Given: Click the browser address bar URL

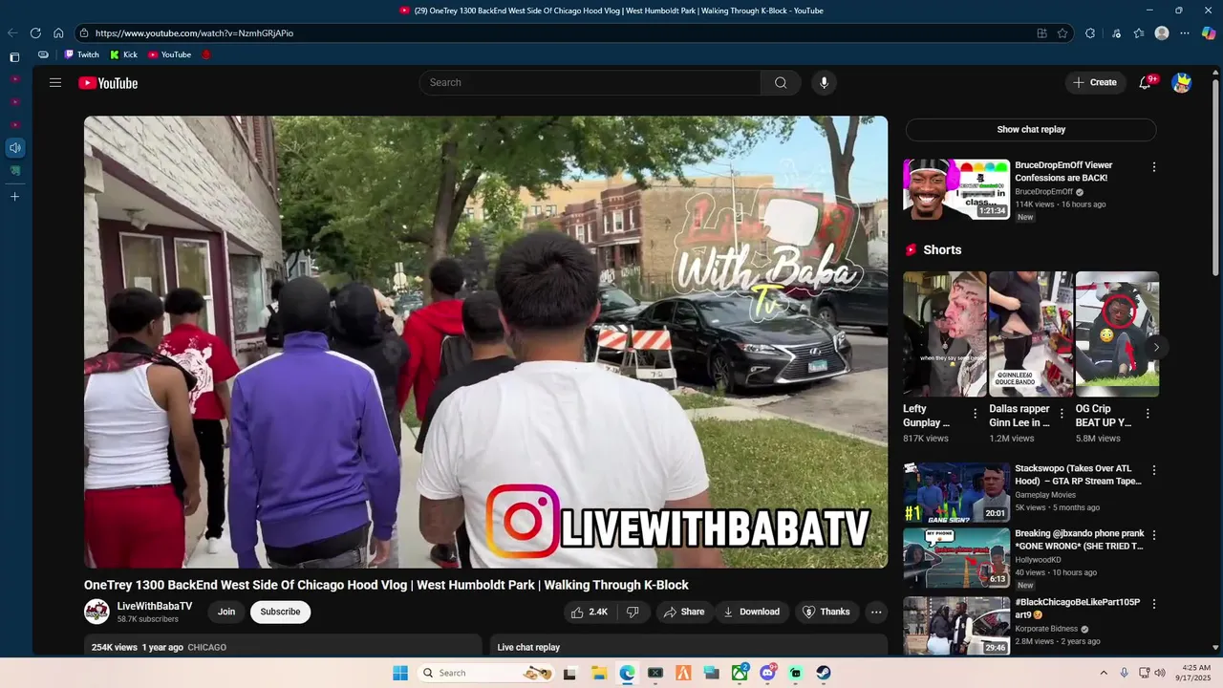Looking at the screenshot, I should point(194,33).
